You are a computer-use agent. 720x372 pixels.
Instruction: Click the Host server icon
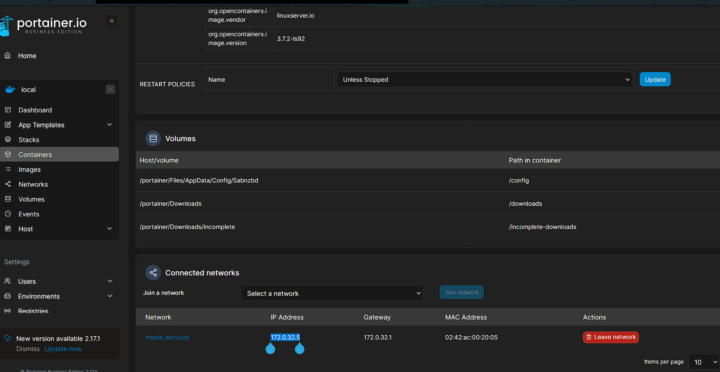coord(7,229)
